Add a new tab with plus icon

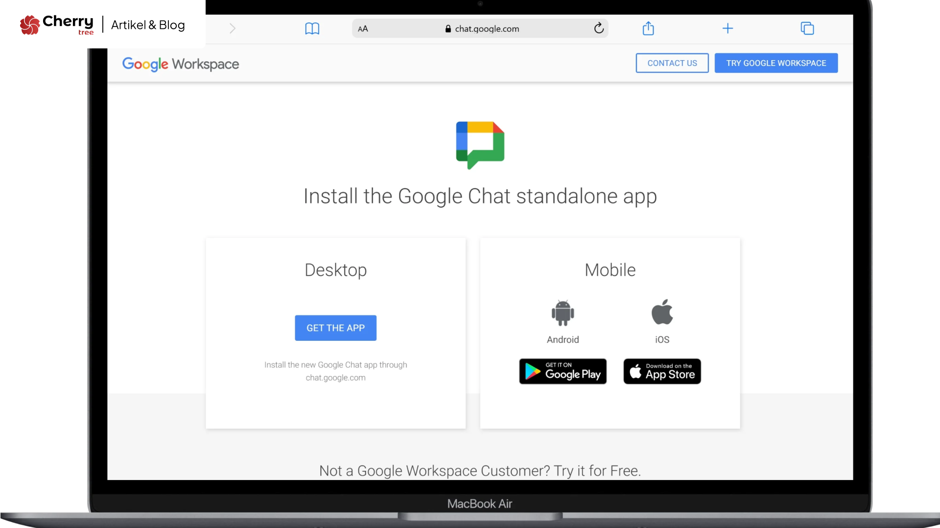pyautogui.click(x=728, y=28)
